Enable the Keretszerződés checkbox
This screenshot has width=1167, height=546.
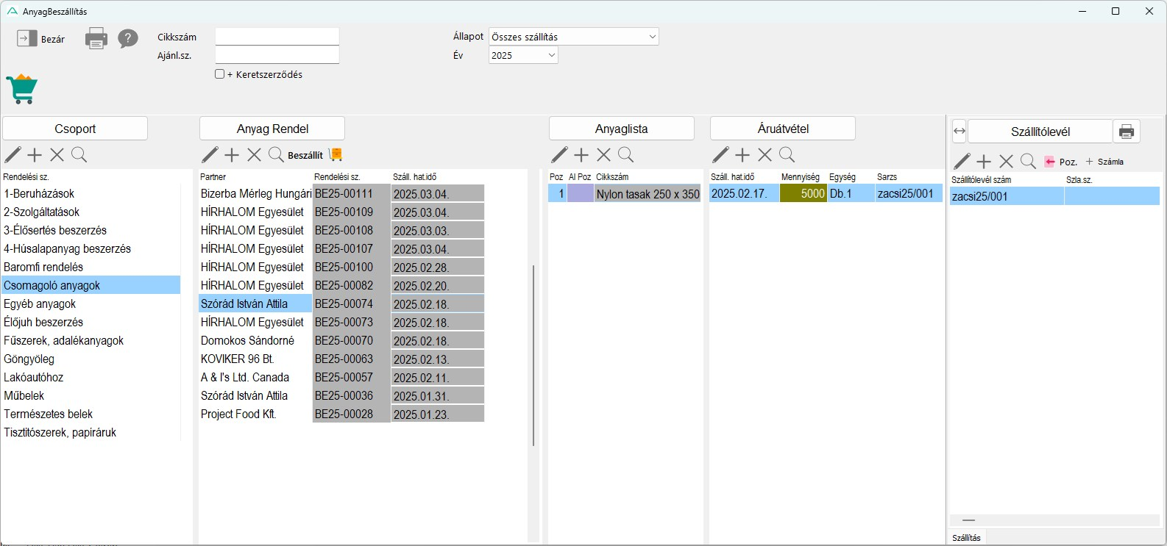click(220, 74)
